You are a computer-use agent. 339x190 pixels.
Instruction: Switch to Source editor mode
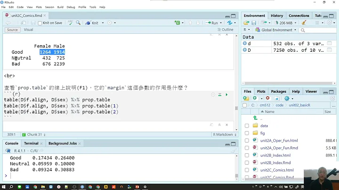(12, 30)
